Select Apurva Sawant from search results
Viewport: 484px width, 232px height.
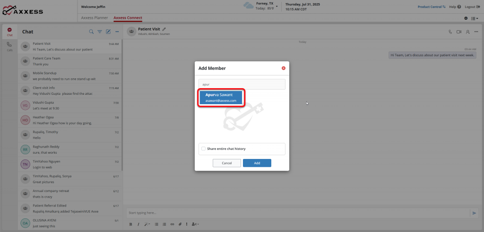(x=221, y=98)
